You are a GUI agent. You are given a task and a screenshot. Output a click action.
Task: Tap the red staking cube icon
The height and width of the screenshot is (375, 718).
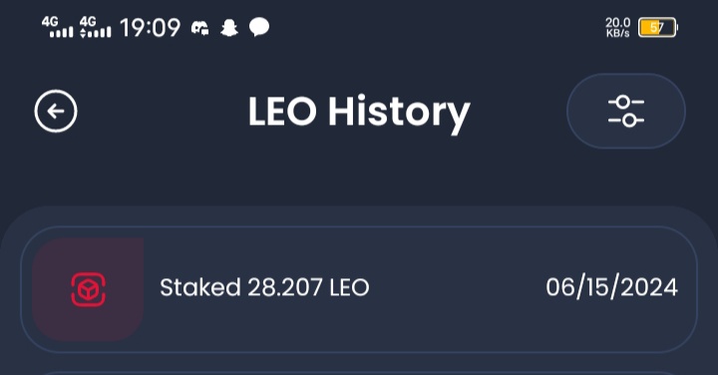[x=89, y=289]
